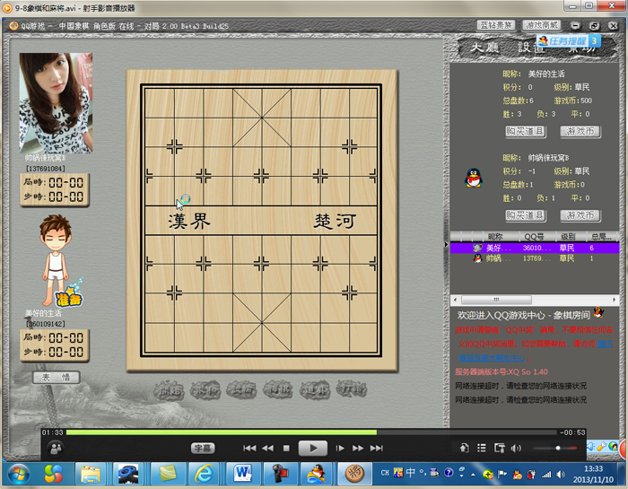Select the highlighted 美好 player row
The image size is (628, 489).
point(535,248)
